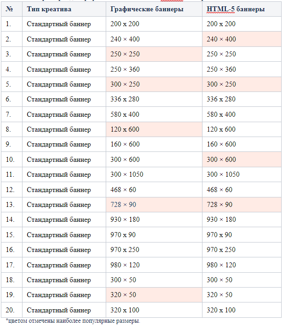Select row number 14 cell
Viewport: 283px width, 325px height.
coord(12,220)
